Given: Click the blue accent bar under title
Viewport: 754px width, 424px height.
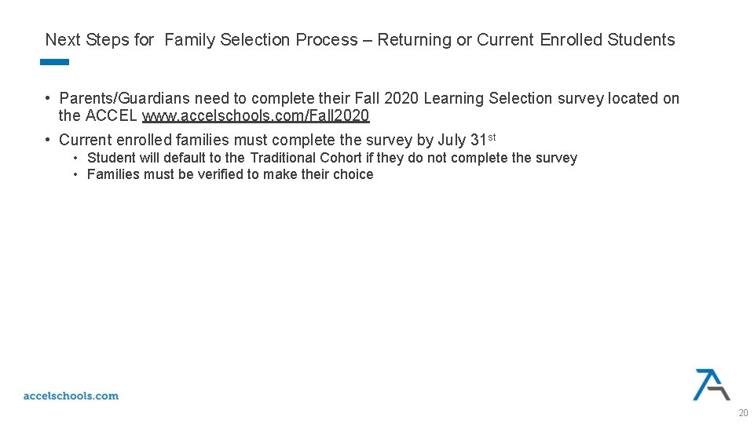Looking at the screenshot, I should (x=54, y=62).
